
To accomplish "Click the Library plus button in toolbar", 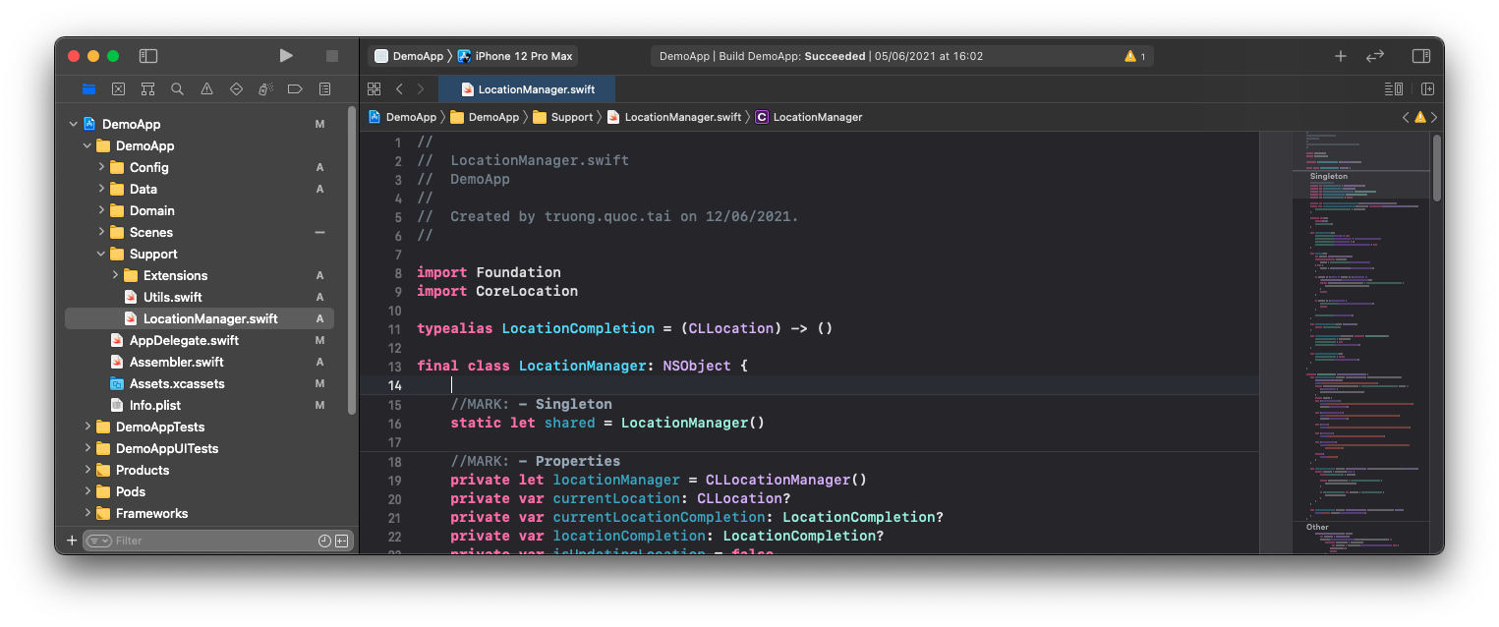I will point(1340,56).
